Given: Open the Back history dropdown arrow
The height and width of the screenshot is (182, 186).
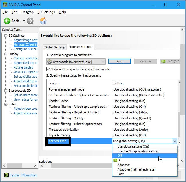Looking at the screenshot, I should click(24, 21).
